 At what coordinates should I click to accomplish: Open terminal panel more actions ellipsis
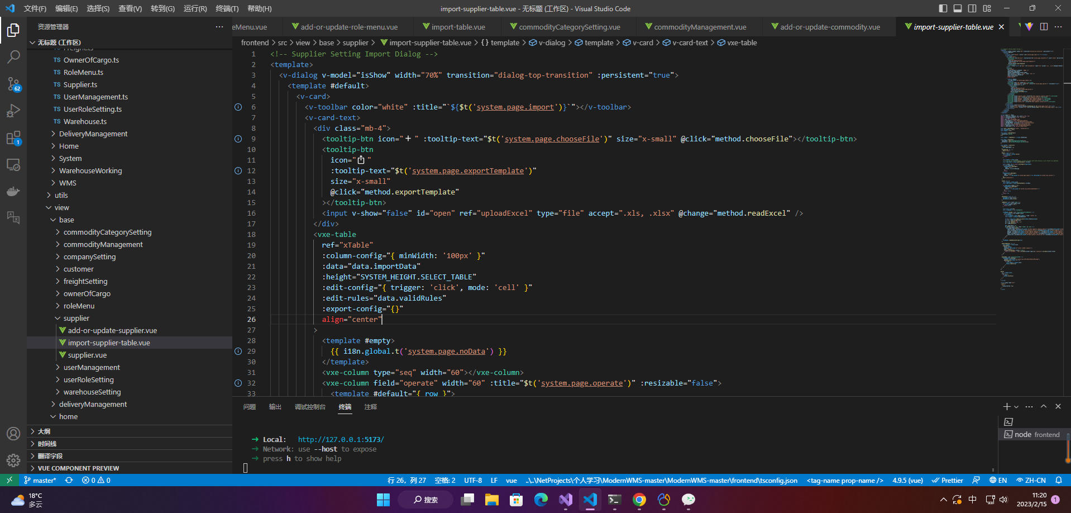click(x=1029, y=407)
